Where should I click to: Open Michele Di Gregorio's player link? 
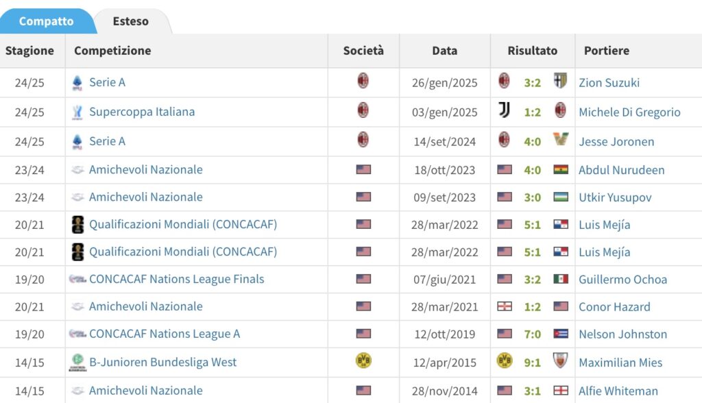coord(629,112)
